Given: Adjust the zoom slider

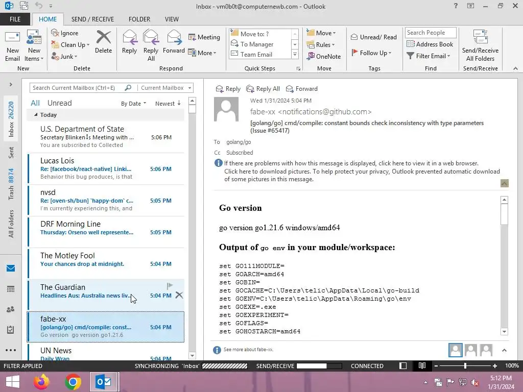Looking at the screenshot, I should click(465, 365).
